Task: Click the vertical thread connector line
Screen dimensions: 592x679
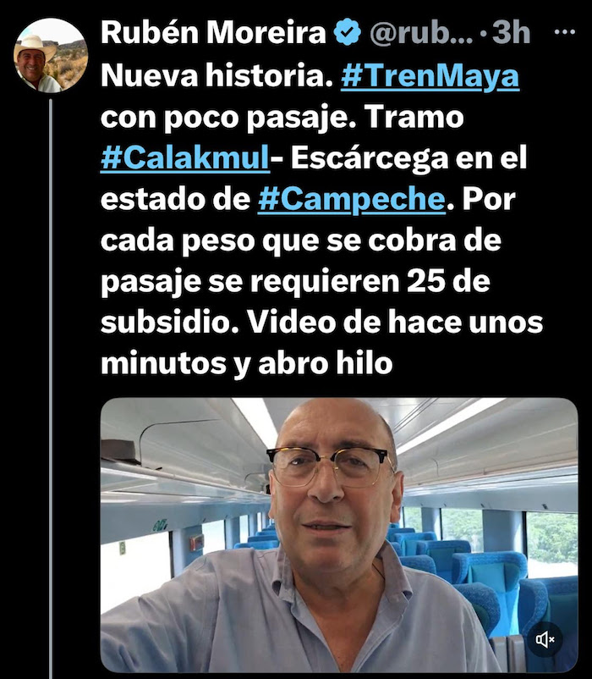Action: coord(51,389)
